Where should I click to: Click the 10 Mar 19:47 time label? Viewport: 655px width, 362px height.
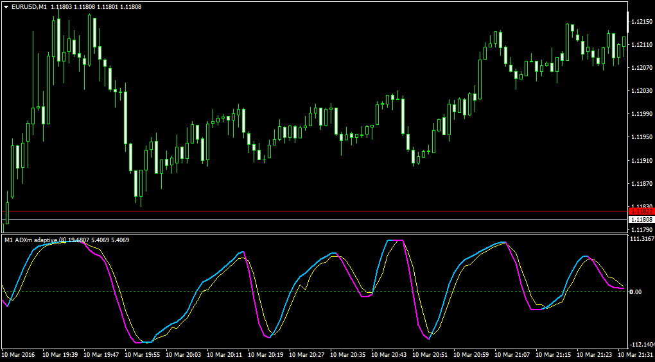pos(101,355)
